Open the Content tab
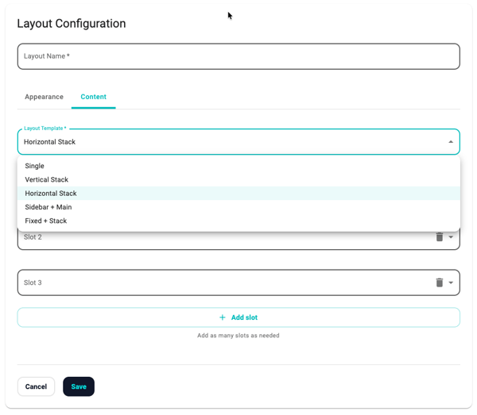Image resolution: width=477 pixels, height=415 pixels. coord(93,97)
